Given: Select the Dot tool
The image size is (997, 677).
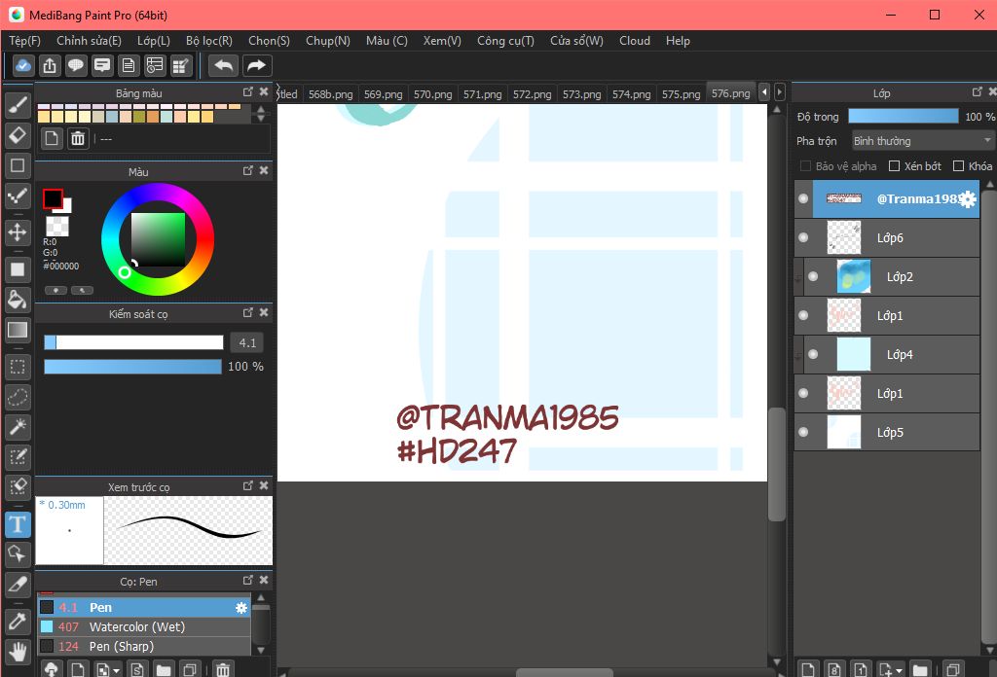Looking at the screenshot, I should click(18, 195).
